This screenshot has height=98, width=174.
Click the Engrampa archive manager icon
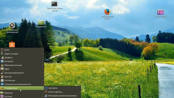point(46,96)
